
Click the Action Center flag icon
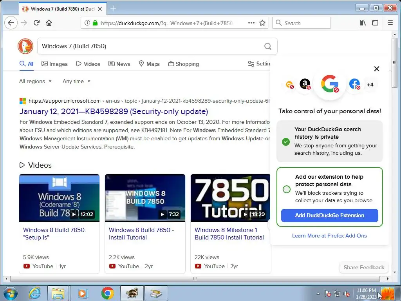click(x=327, y=294)
